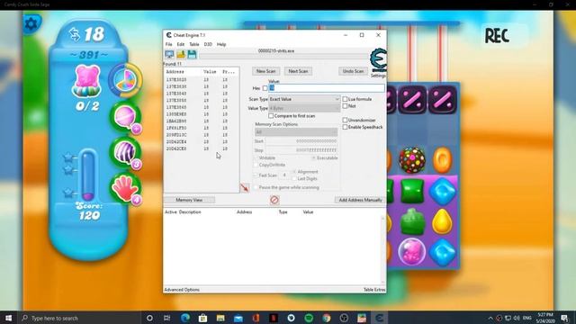Open Memory View
The height and width of the screenshot is (324, 576).
[189, 200]
